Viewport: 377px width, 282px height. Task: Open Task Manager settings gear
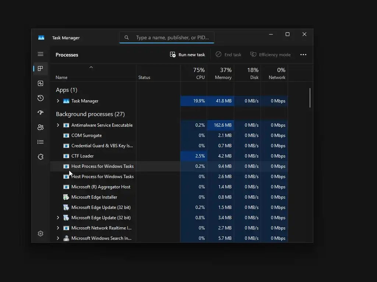40,234
